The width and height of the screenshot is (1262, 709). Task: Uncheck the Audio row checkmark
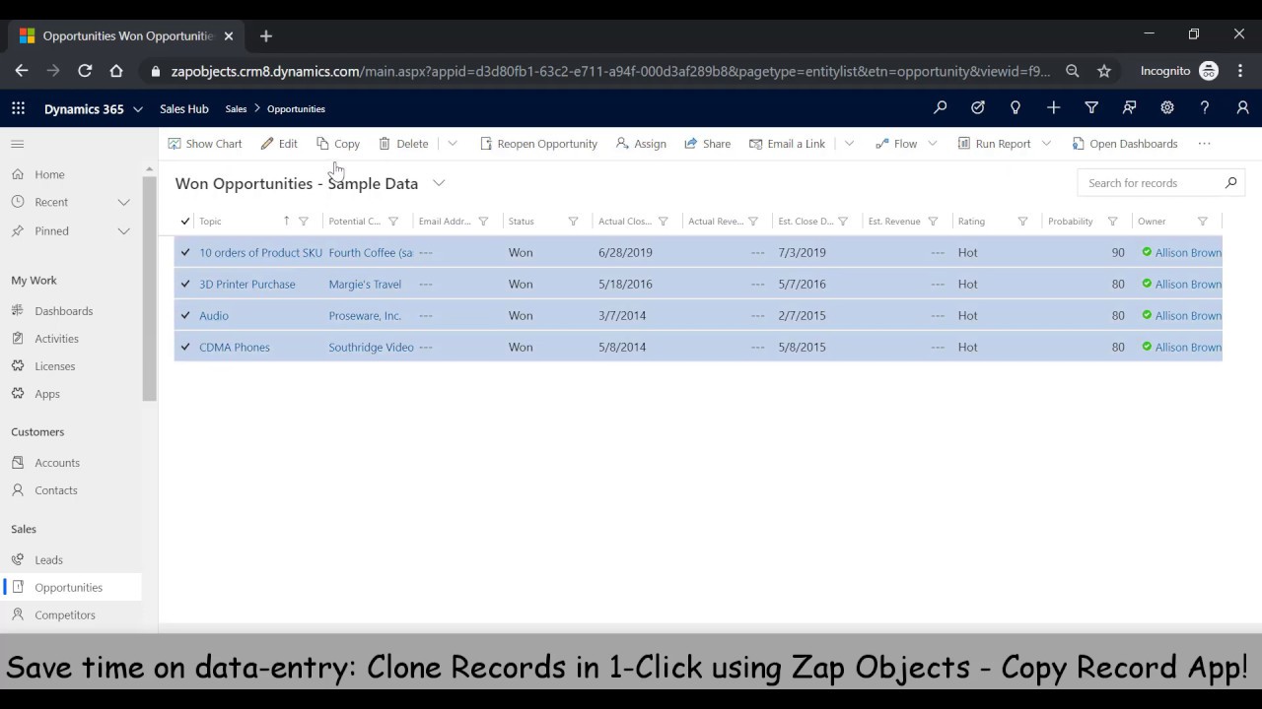point(185,315)
